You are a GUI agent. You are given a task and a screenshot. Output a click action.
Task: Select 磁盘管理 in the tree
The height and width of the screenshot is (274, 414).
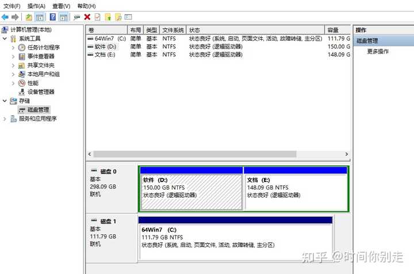(39, 110)
